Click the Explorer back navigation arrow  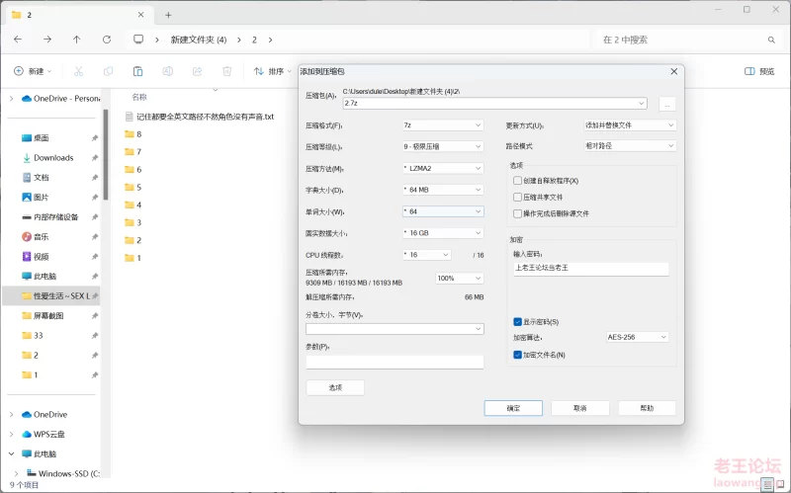[x=18, y=40]
